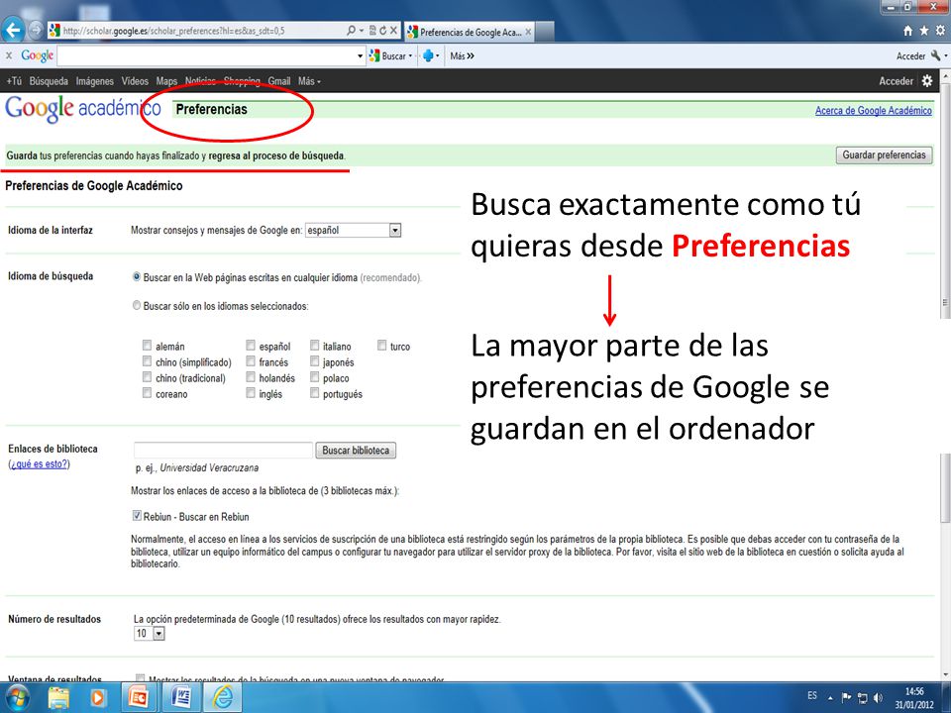Show hidden system tray icons arrow
Image resolution: width=951 pixels, height=713 pixels.
(x=830, y=698)
